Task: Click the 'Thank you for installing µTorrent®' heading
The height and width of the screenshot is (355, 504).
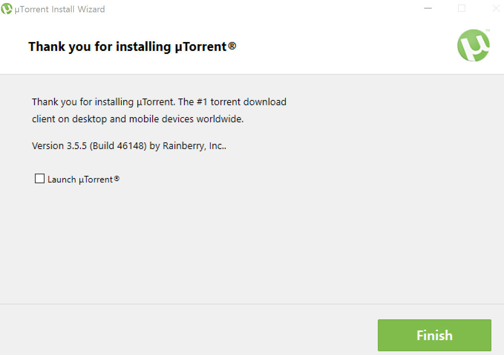Action: point(132,47)
